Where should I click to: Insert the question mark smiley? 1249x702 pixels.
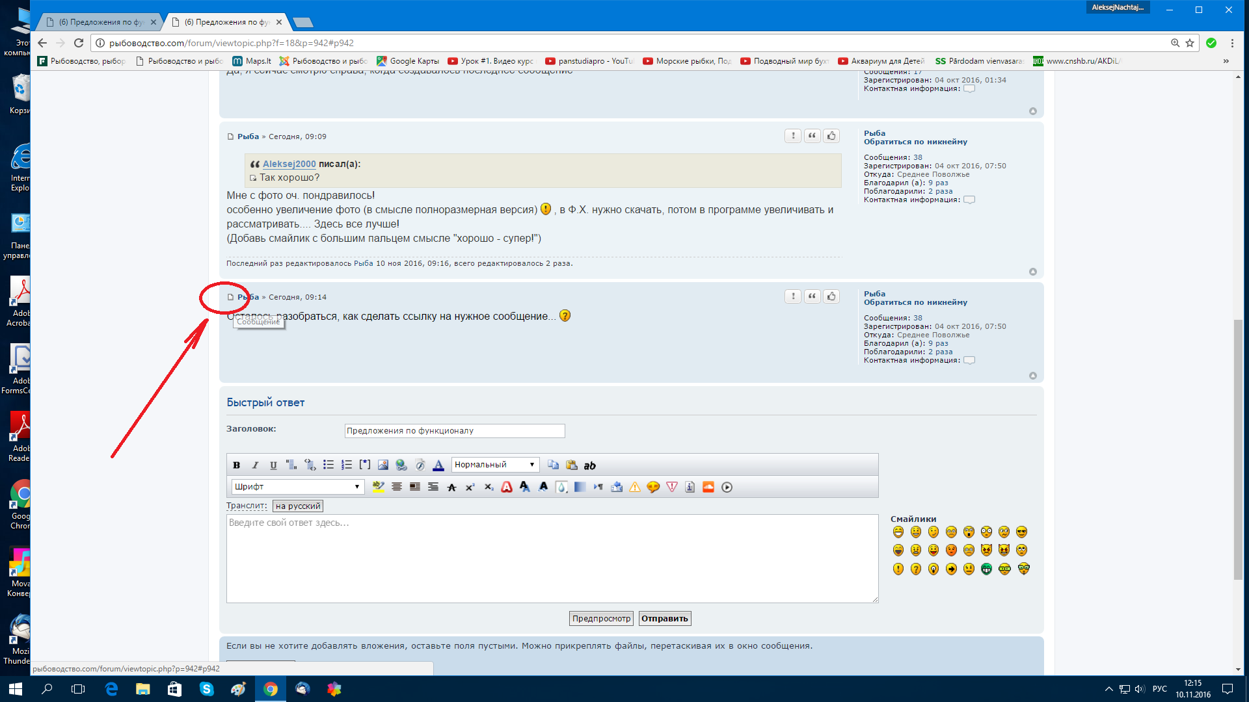click(x=916, y=569)
